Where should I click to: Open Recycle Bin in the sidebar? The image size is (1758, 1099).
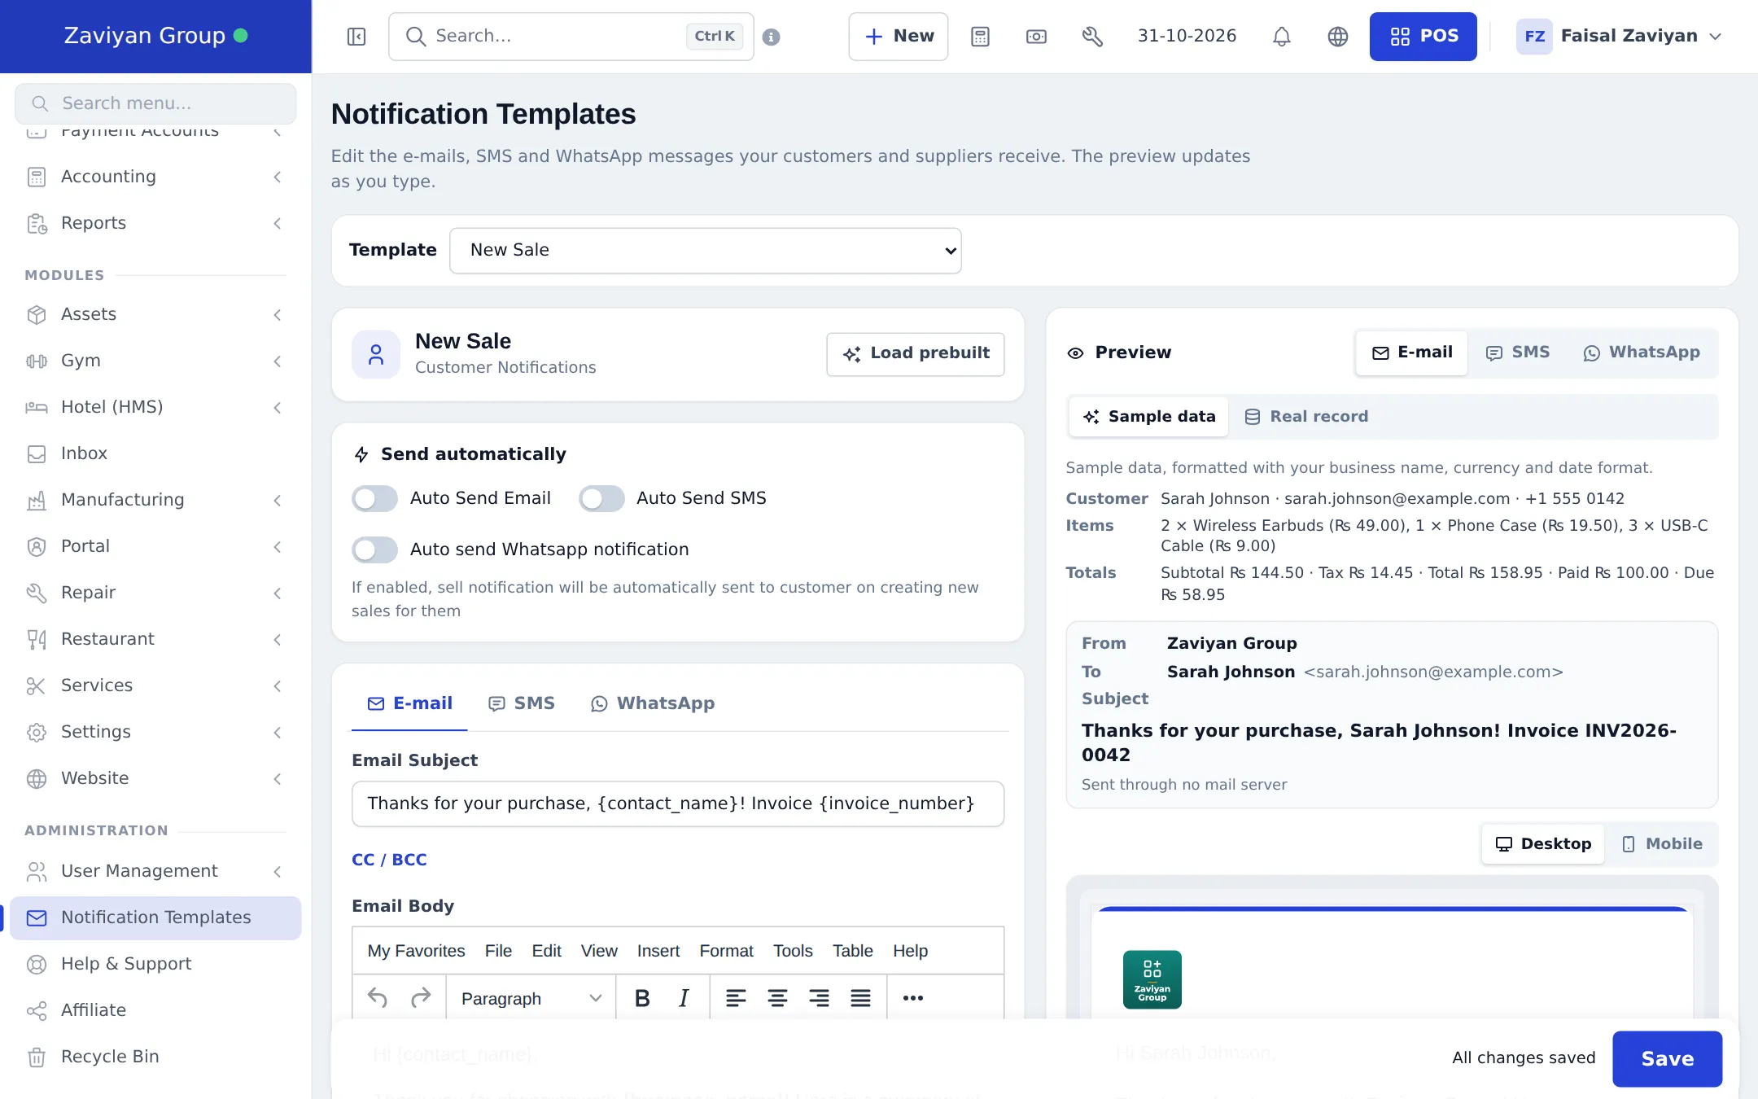click(155, 1057)
